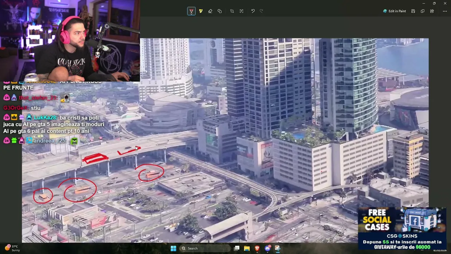Open the Windows Start menu
The width and height of the screenshot is (451, 254).
(173, 248)
